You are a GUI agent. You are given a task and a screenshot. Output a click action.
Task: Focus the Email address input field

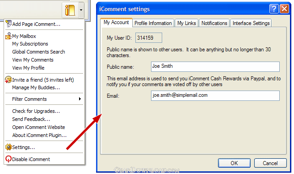[215, 96]
